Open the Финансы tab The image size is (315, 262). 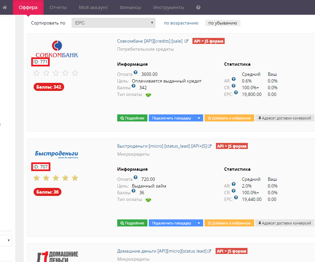[130, 7]
